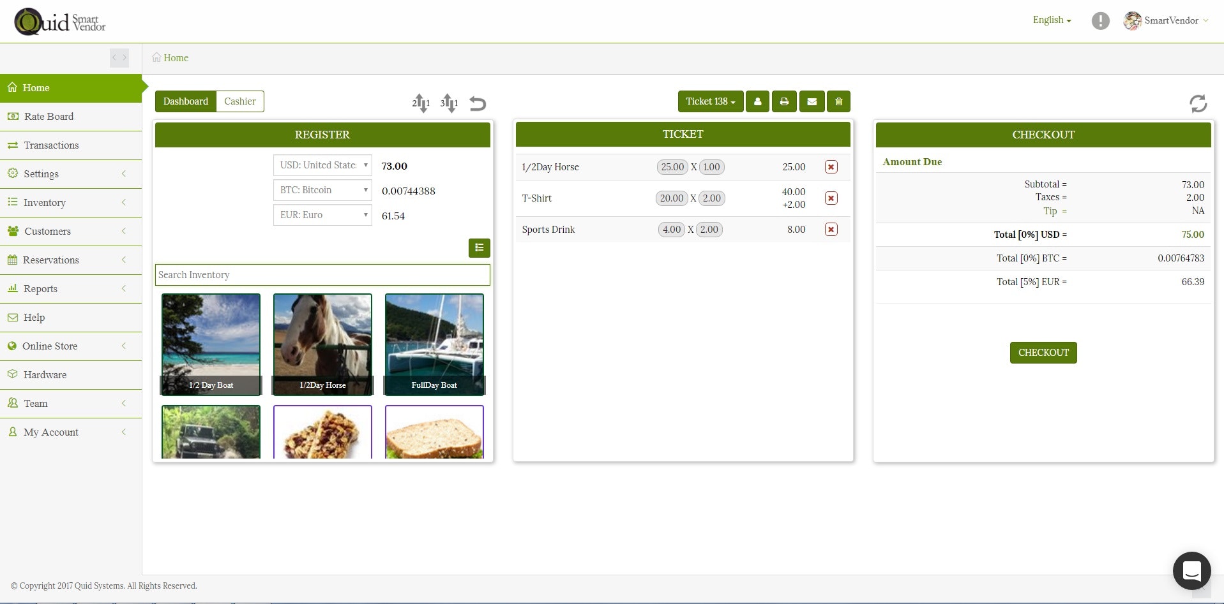The image size is (1224, 604).
Task: Remove Sports Drink from the ticket
Action: [831, 229]
